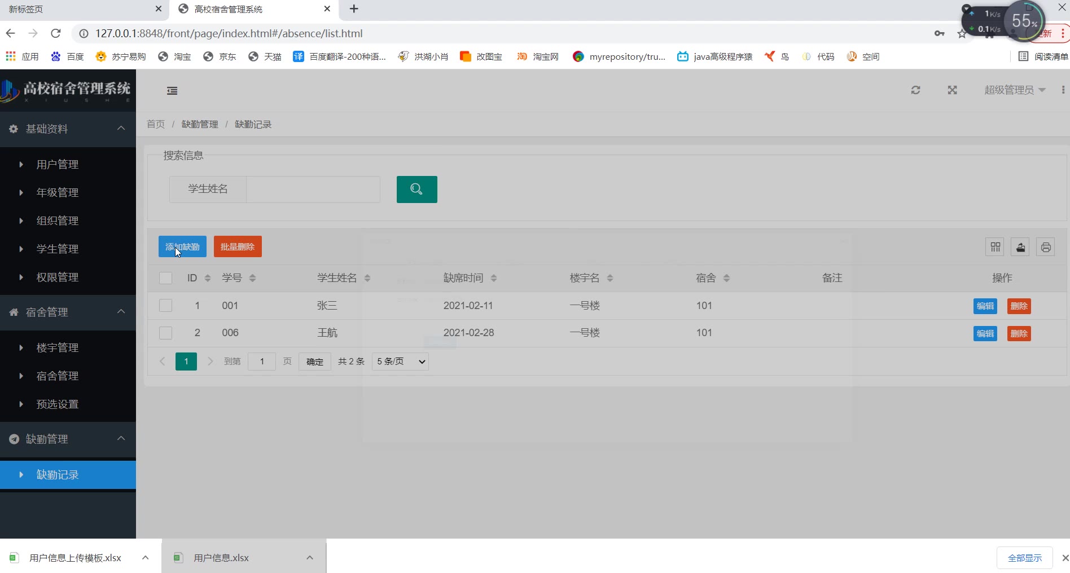
Task: Toggle the sidebar collapse icon
Action: 172,91
